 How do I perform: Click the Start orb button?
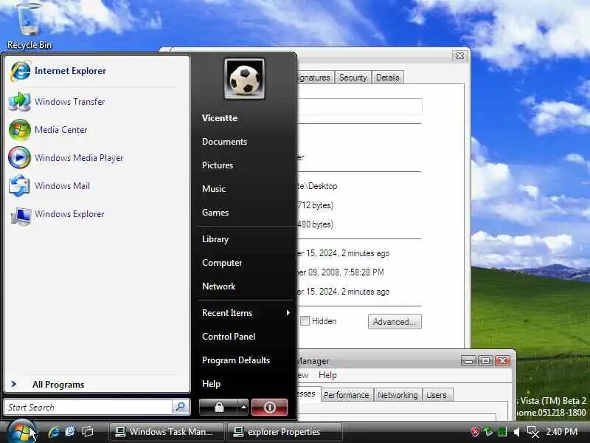pyautogui.click(x=21, y=432)
